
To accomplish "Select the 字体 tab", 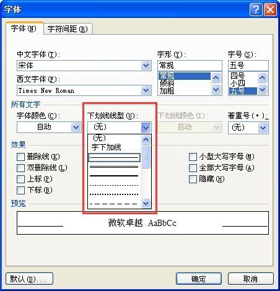I will (x=24, y=28).
